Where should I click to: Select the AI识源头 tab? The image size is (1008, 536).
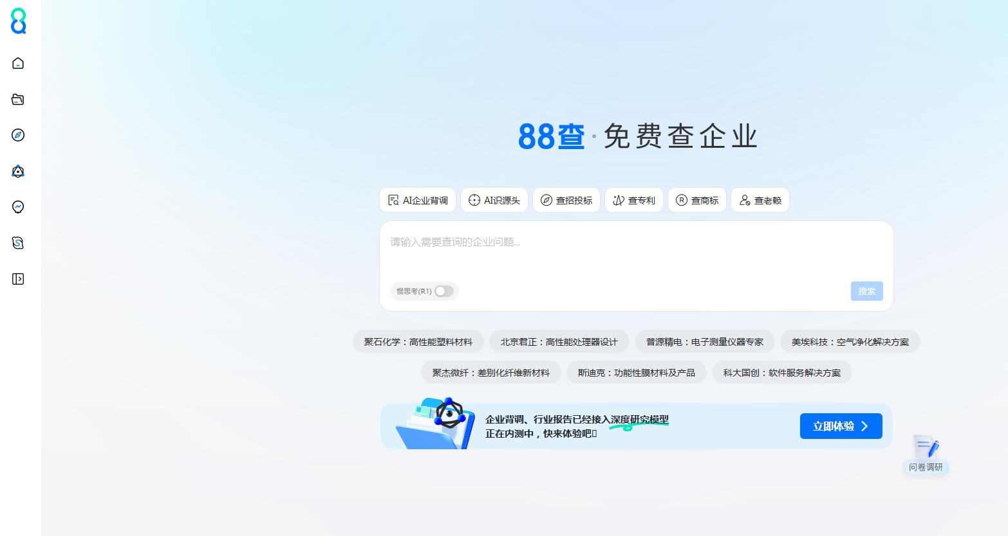[x=494, y=201]
